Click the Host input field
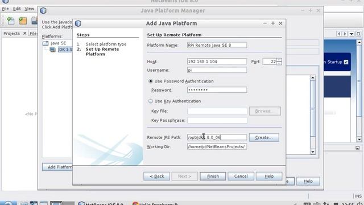Image resolution: width=364 pixels, height=205 pixels. point(217,61)
